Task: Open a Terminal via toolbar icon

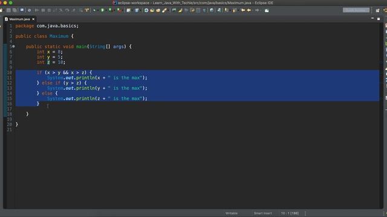Action: point(22,10)
